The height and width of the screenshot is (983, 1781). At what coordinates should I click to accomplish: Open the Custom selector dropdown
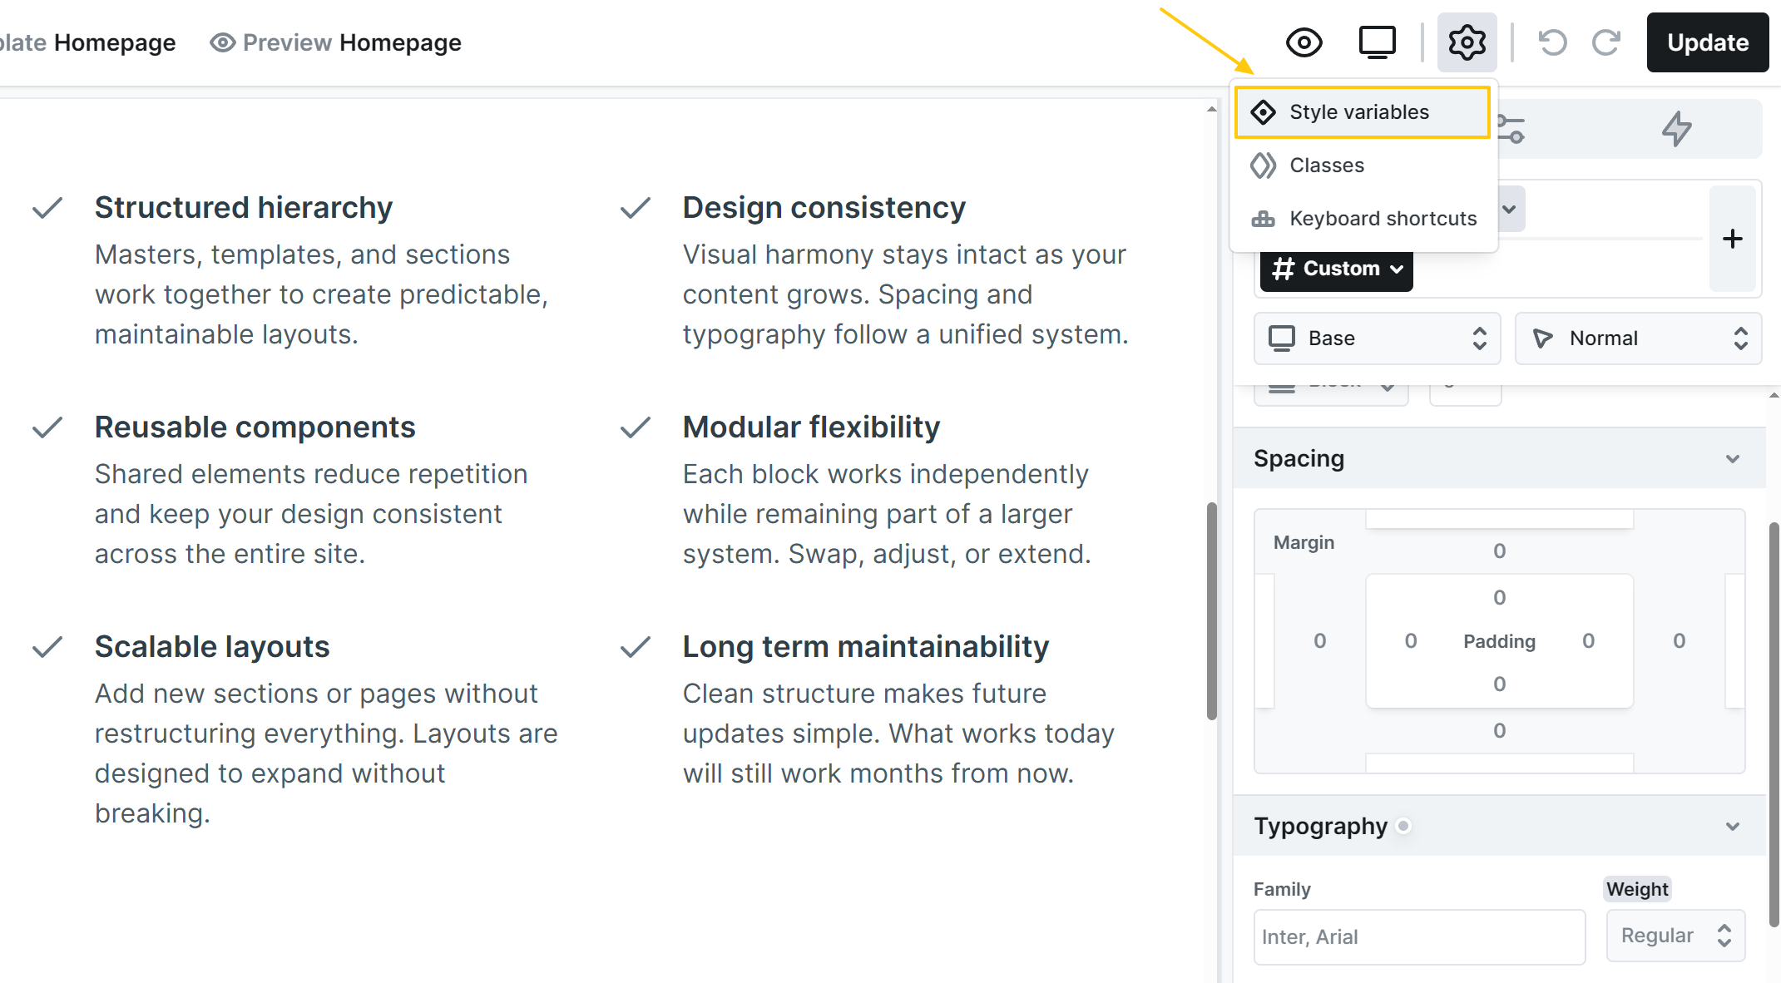click(1336, 269)
